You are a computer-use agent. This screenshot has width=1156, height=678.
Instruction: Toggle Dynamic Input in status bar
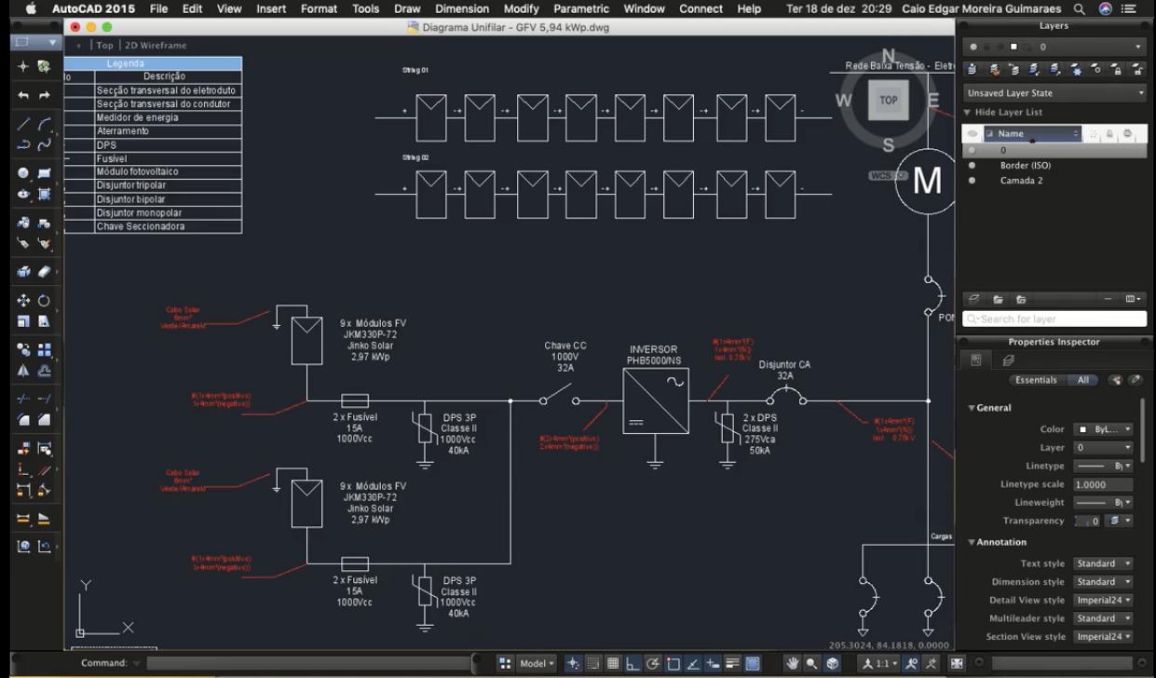tap(713, 663)
